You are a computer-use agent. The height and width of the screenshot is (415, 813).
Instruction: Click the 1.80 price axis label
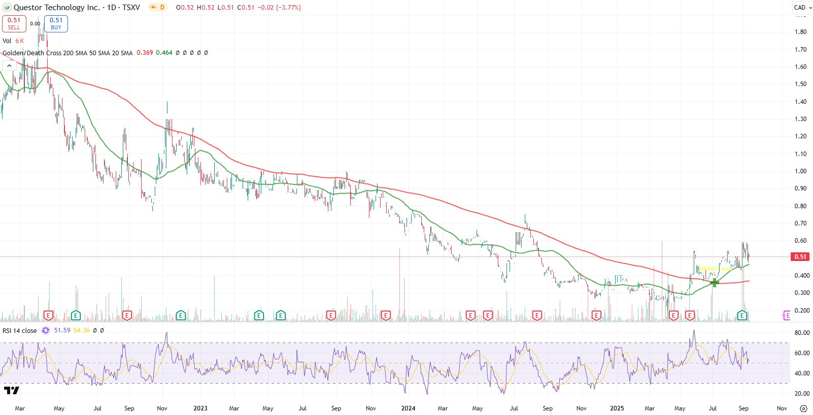point(800,32)
